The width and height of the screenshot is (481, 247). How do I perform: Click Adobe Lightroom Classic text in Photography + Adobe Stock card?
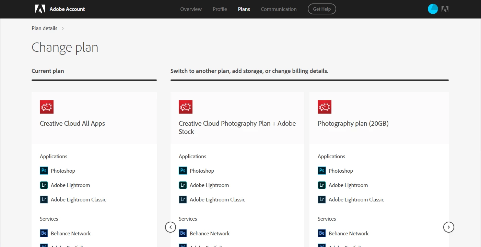[218, 199]
